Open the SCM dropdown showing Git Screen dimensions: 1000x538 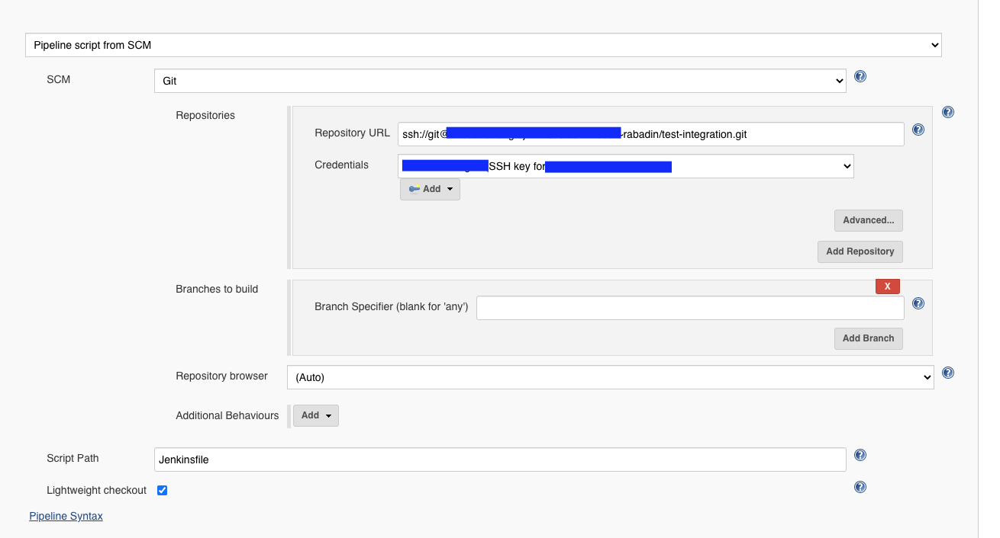[x=501, y=80]
